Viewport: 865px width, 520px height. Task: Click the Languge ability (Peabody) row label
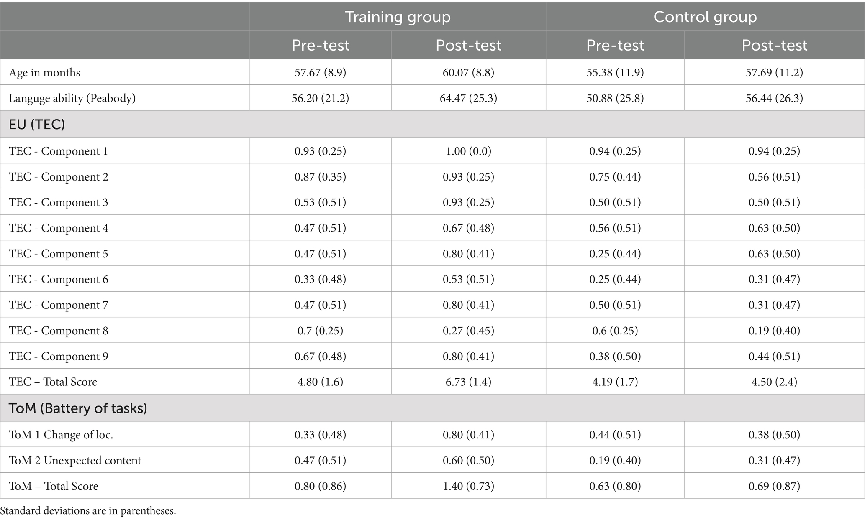click(72, 98)
